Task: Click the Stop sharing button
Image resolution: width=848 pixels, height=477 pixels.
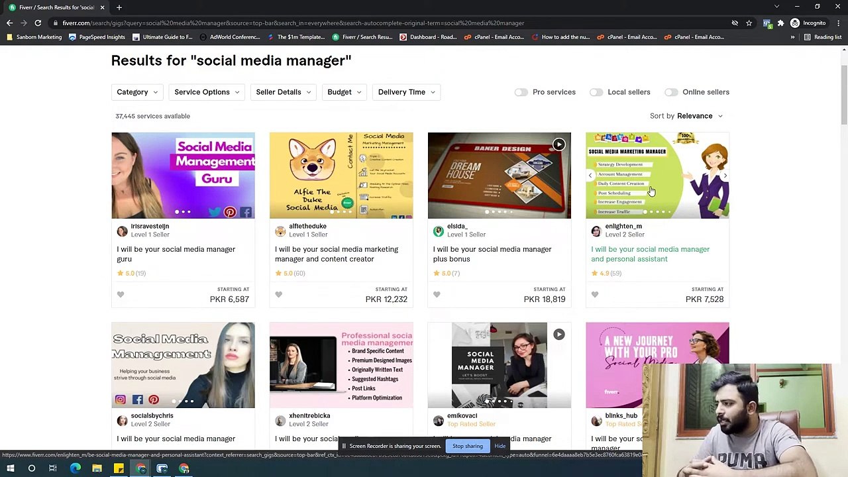Action: tap(468, 446)
